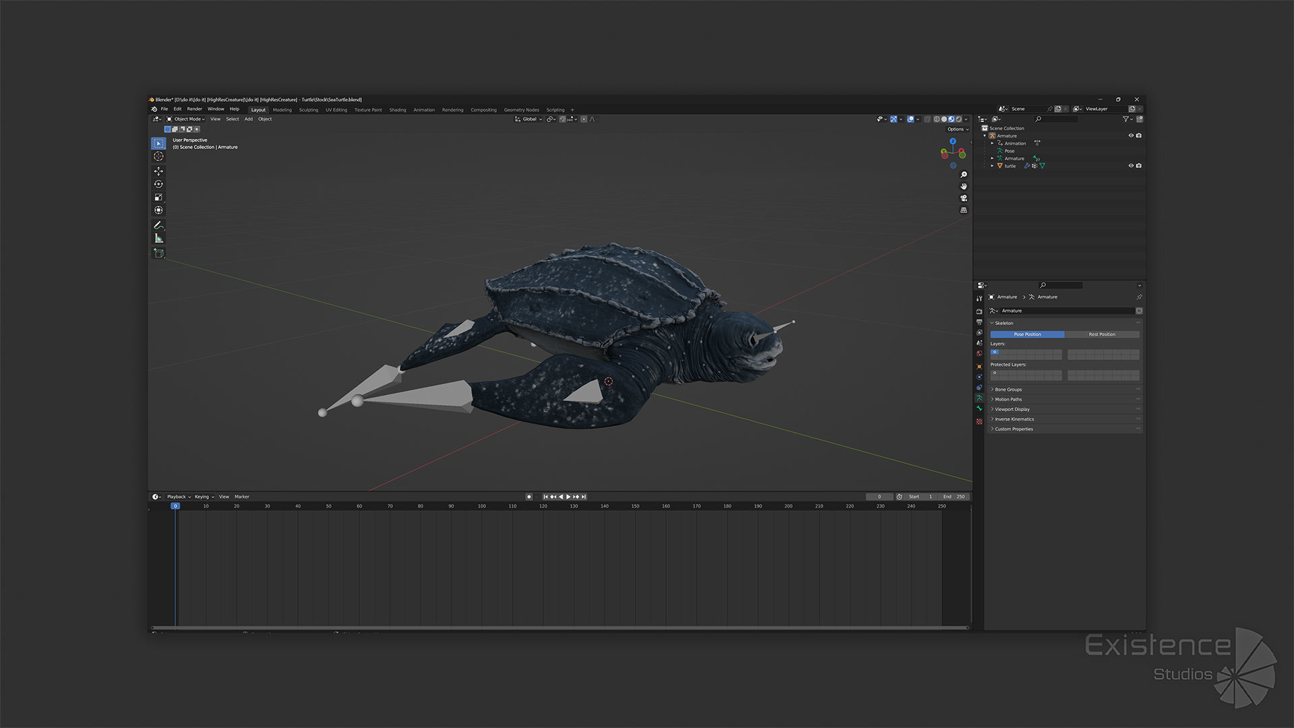Open the Render menu
The width and height of the screenshot is (1294, 728).
tap(194, 109)
